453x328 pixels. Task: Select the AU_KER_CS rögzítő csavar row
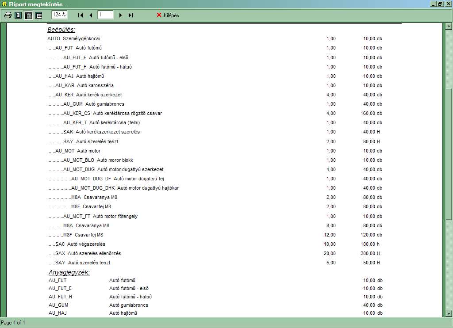pyautogui.click(x=215, y=113)
